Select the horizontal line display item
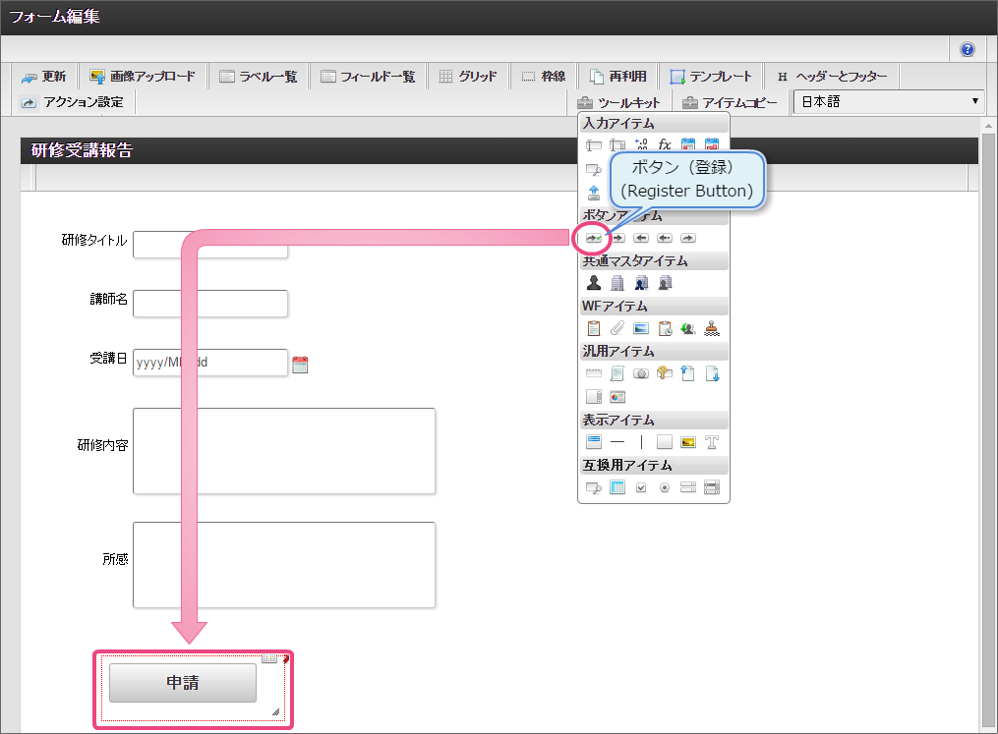This screenshot has width=998, height=734. click(617, 441)
